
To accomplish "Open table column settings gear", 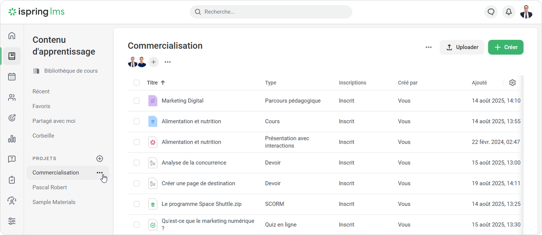I will coord(512,83).
